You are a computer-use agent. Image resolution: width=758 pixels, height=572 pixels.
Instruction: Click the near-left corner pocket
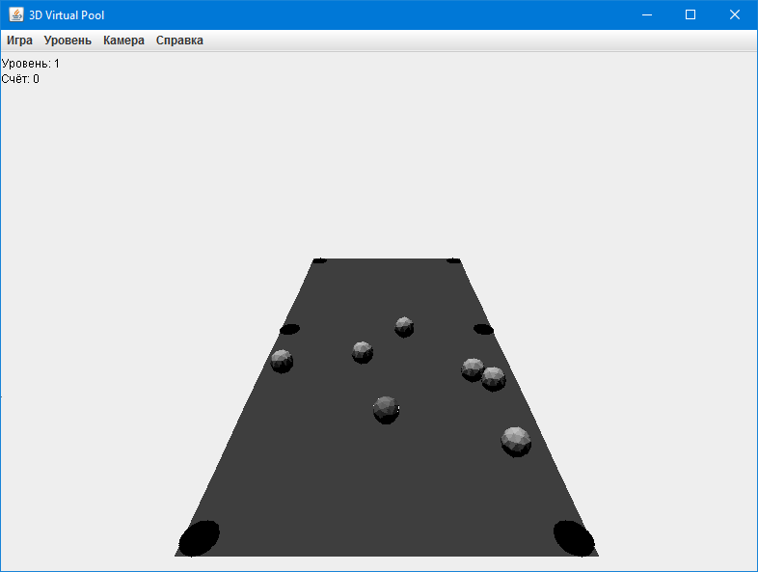tap(200, 538)
